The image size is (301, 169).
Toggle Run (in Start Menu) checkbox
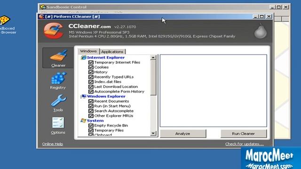pyautogui.click(x=91, y=106)
